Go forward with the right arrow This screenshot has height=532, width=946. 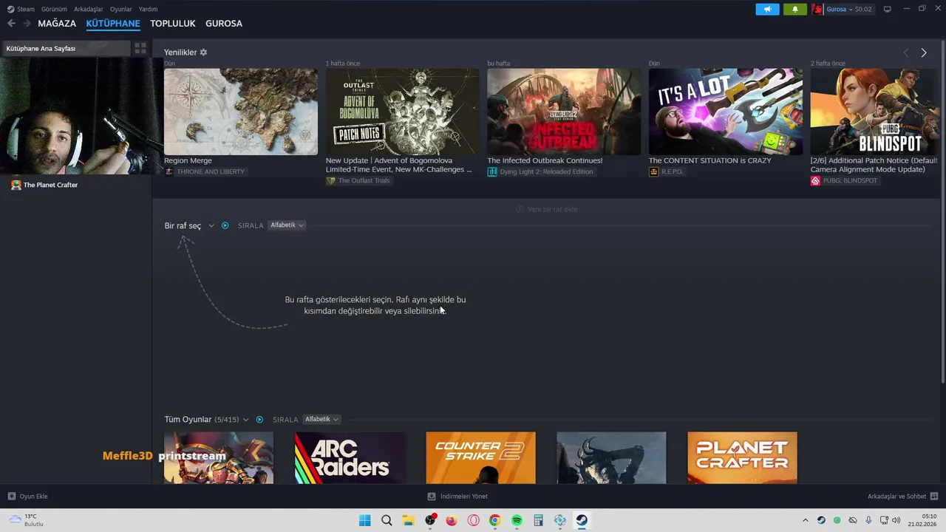click(x=27, y=24)
